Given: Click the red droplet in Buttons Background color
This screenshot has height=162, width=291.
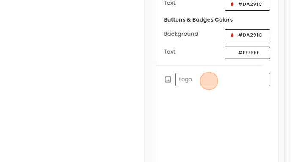Looking at the screenshot, I should click(232, 35).
